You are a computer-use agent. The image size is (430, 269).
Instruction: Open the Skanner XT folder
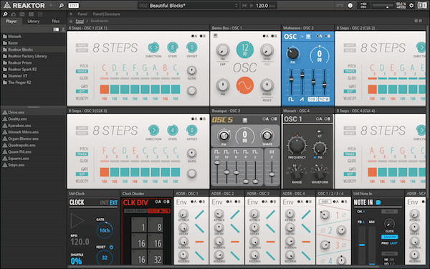tap(17, 76)
